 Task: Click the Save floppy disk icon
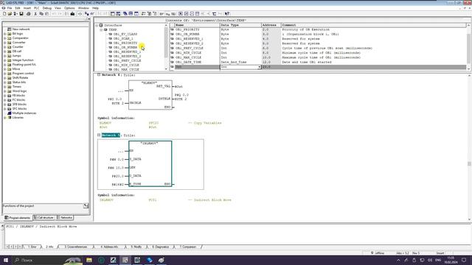21,14
